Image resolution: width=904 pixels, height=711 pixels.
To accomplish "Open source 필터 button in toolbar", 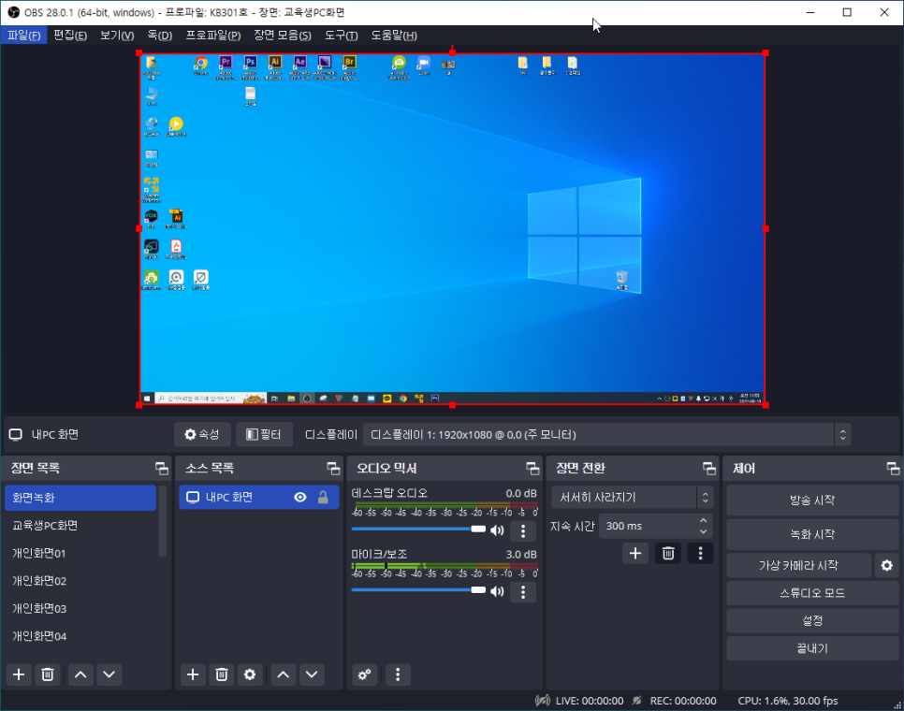I will (x=264, y=434).
